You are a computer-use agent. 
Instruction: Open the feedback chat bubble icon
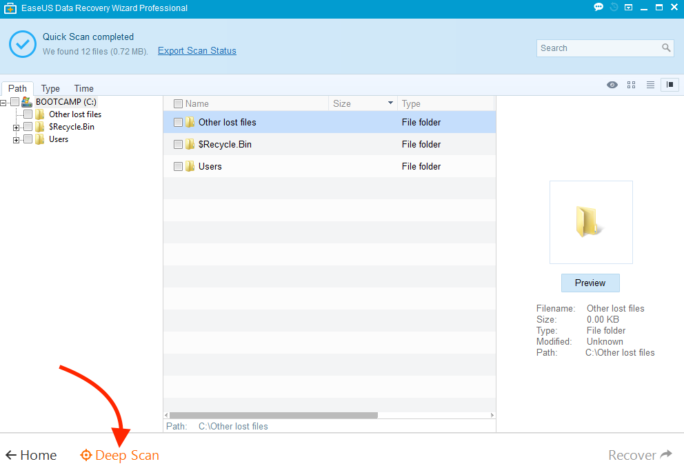[x=598, y=8]
